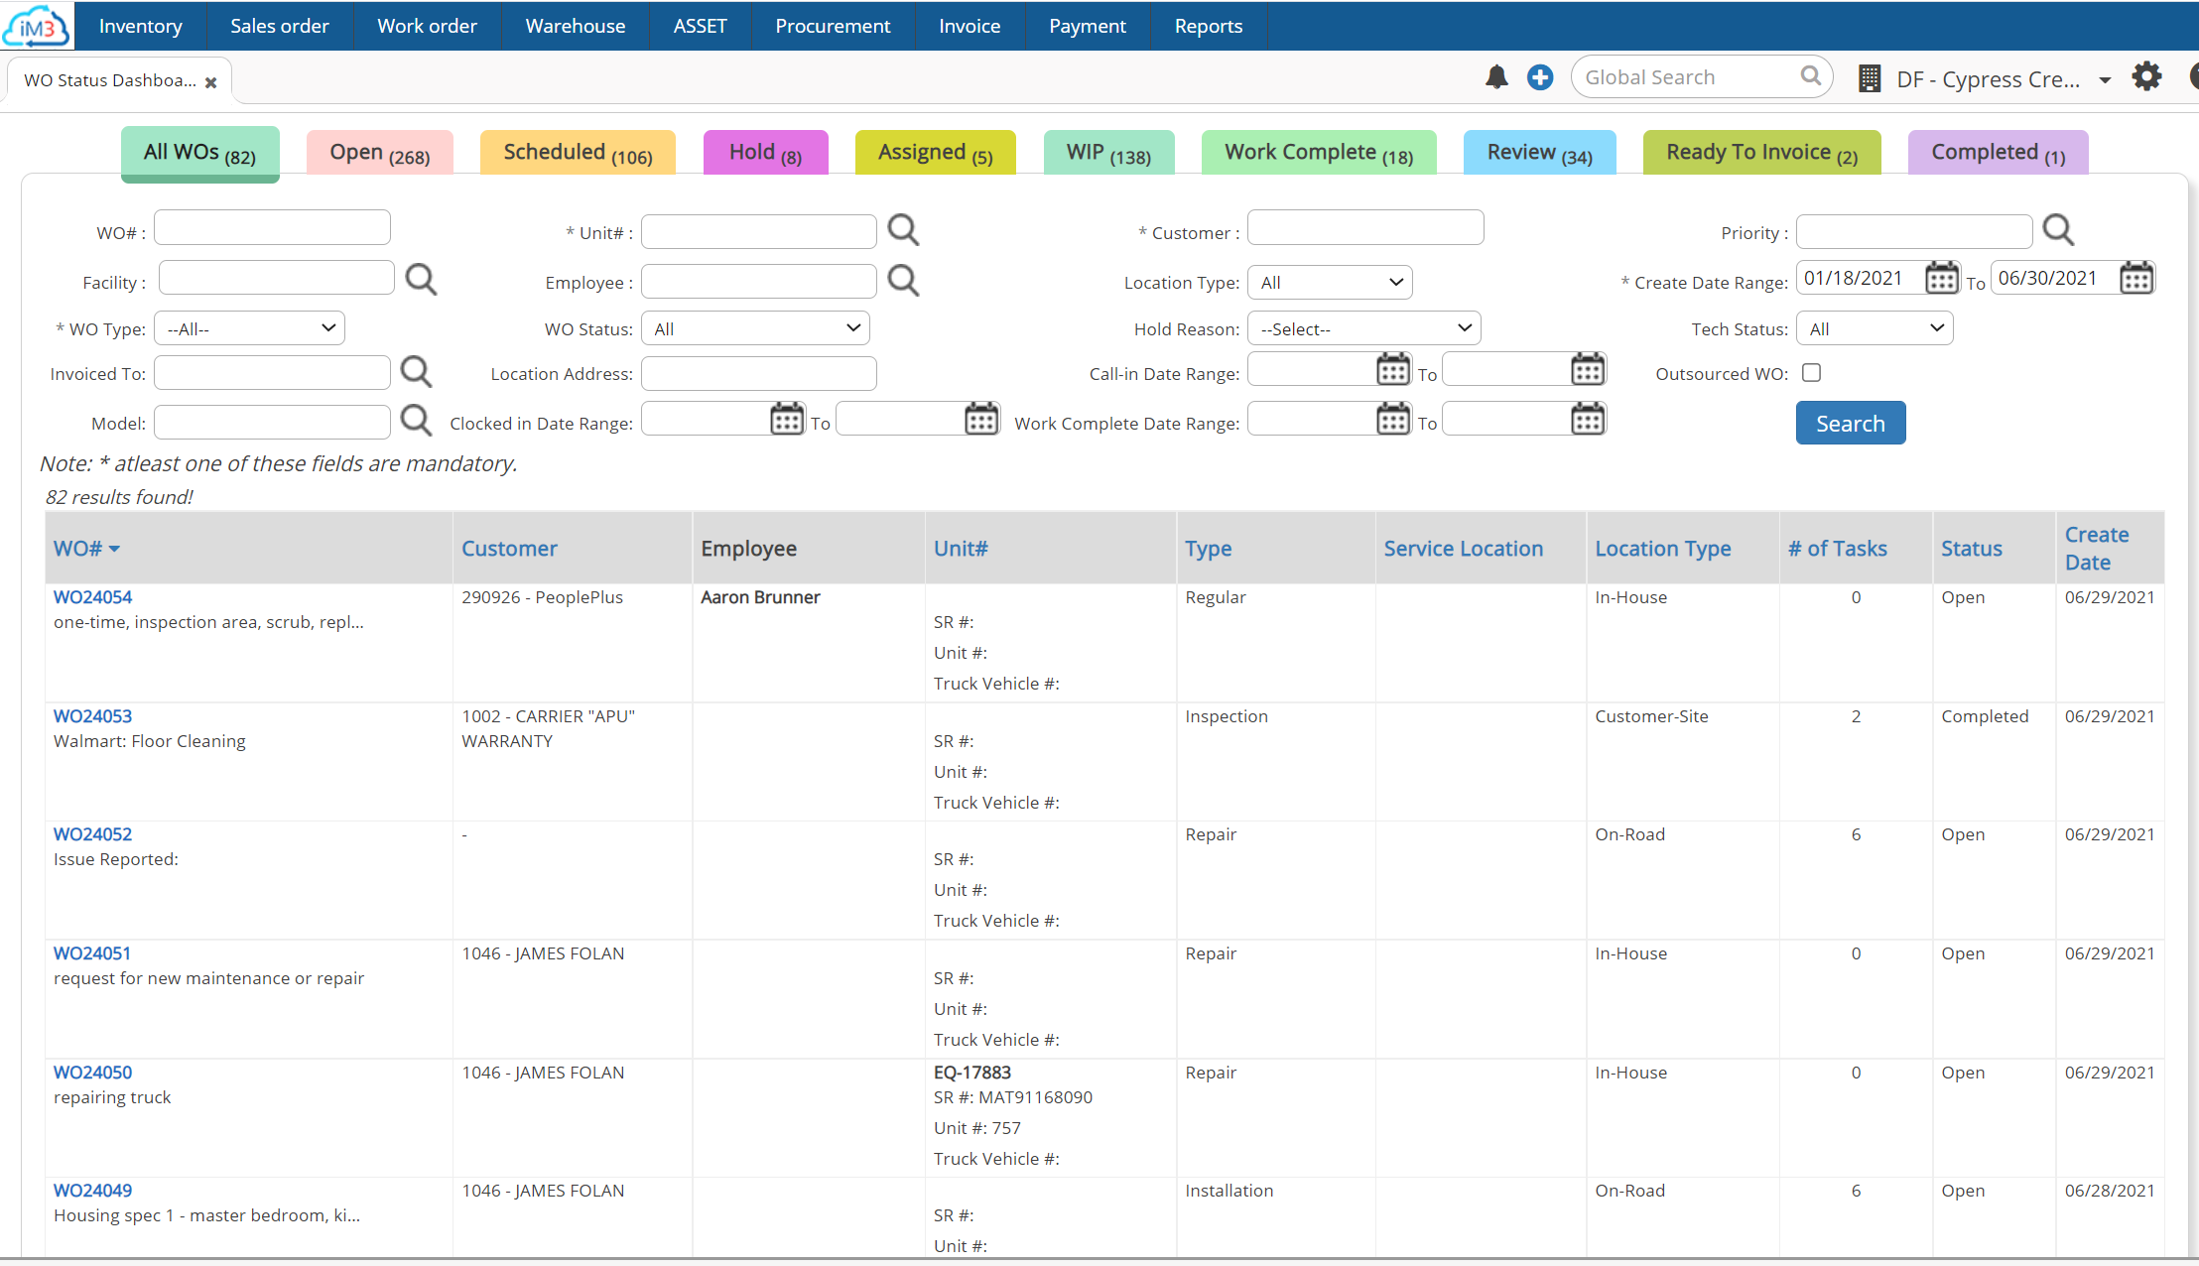Open the Model lookup magnifier
This screenshot has width=2199, height=1266.
click(416, 420)
